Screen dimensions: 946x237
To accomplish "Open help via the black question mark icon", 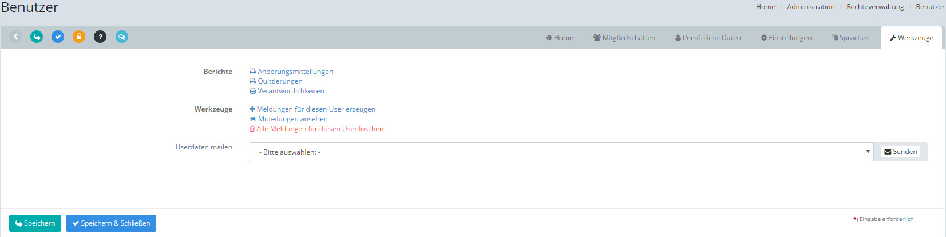I will [100, 37].
